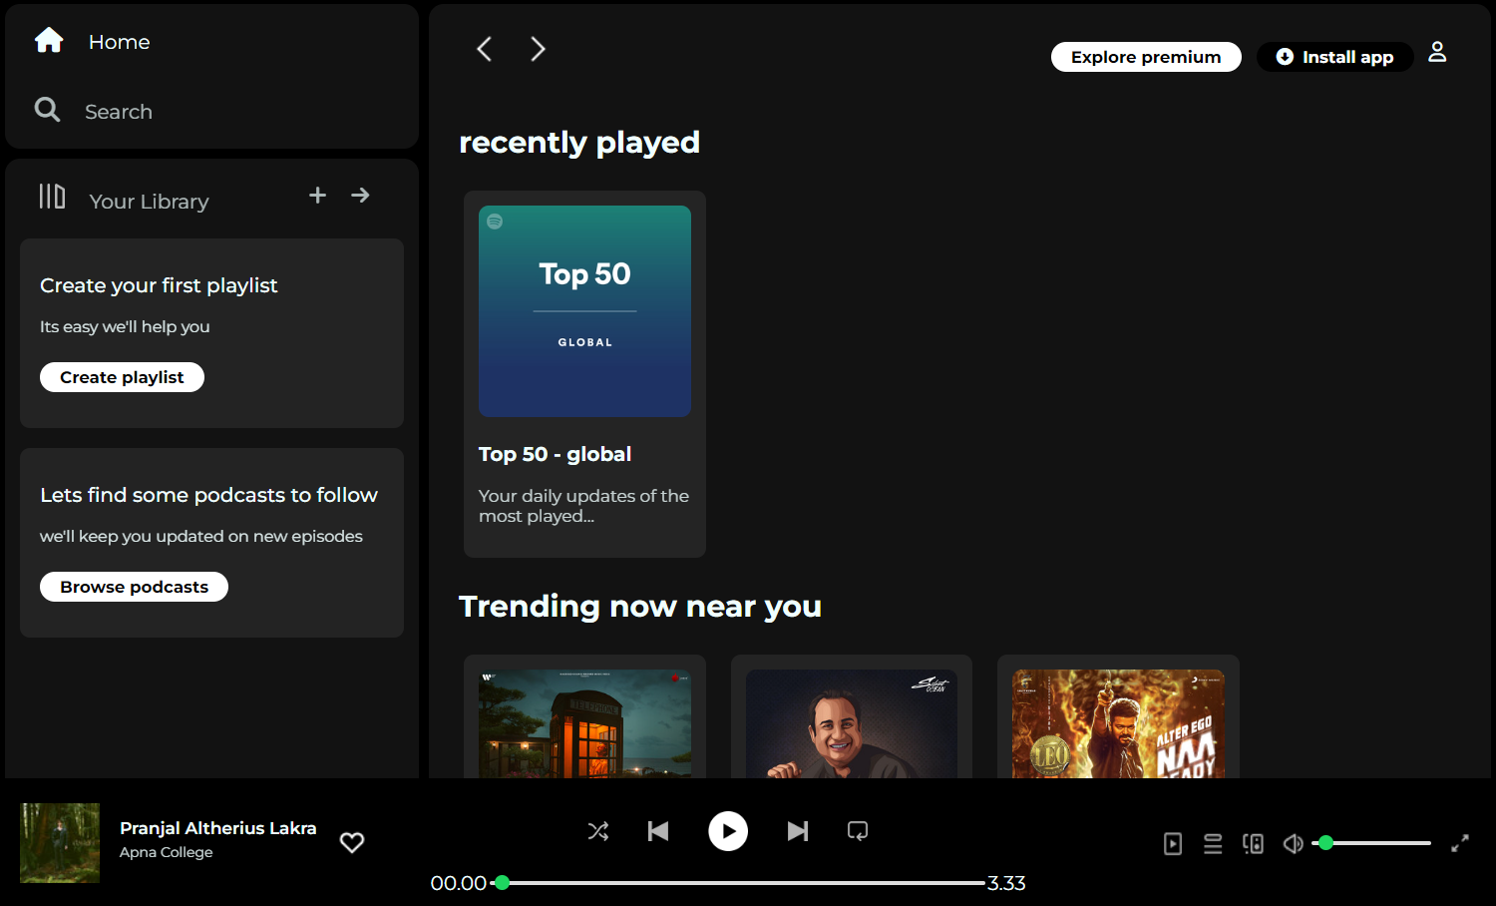This screenshot has height=906, width=1496.
Task: Enable shuffle playback mode
Action: pyautogui.click(x=598, y=830)
